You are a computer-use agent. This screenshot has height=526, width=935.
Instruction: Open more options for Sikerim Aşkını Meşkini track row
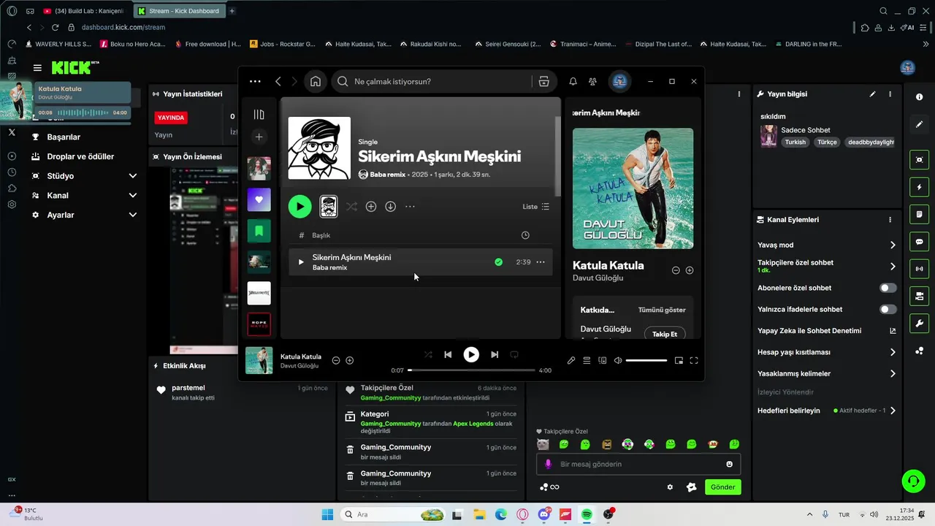[x=541, y=262]
